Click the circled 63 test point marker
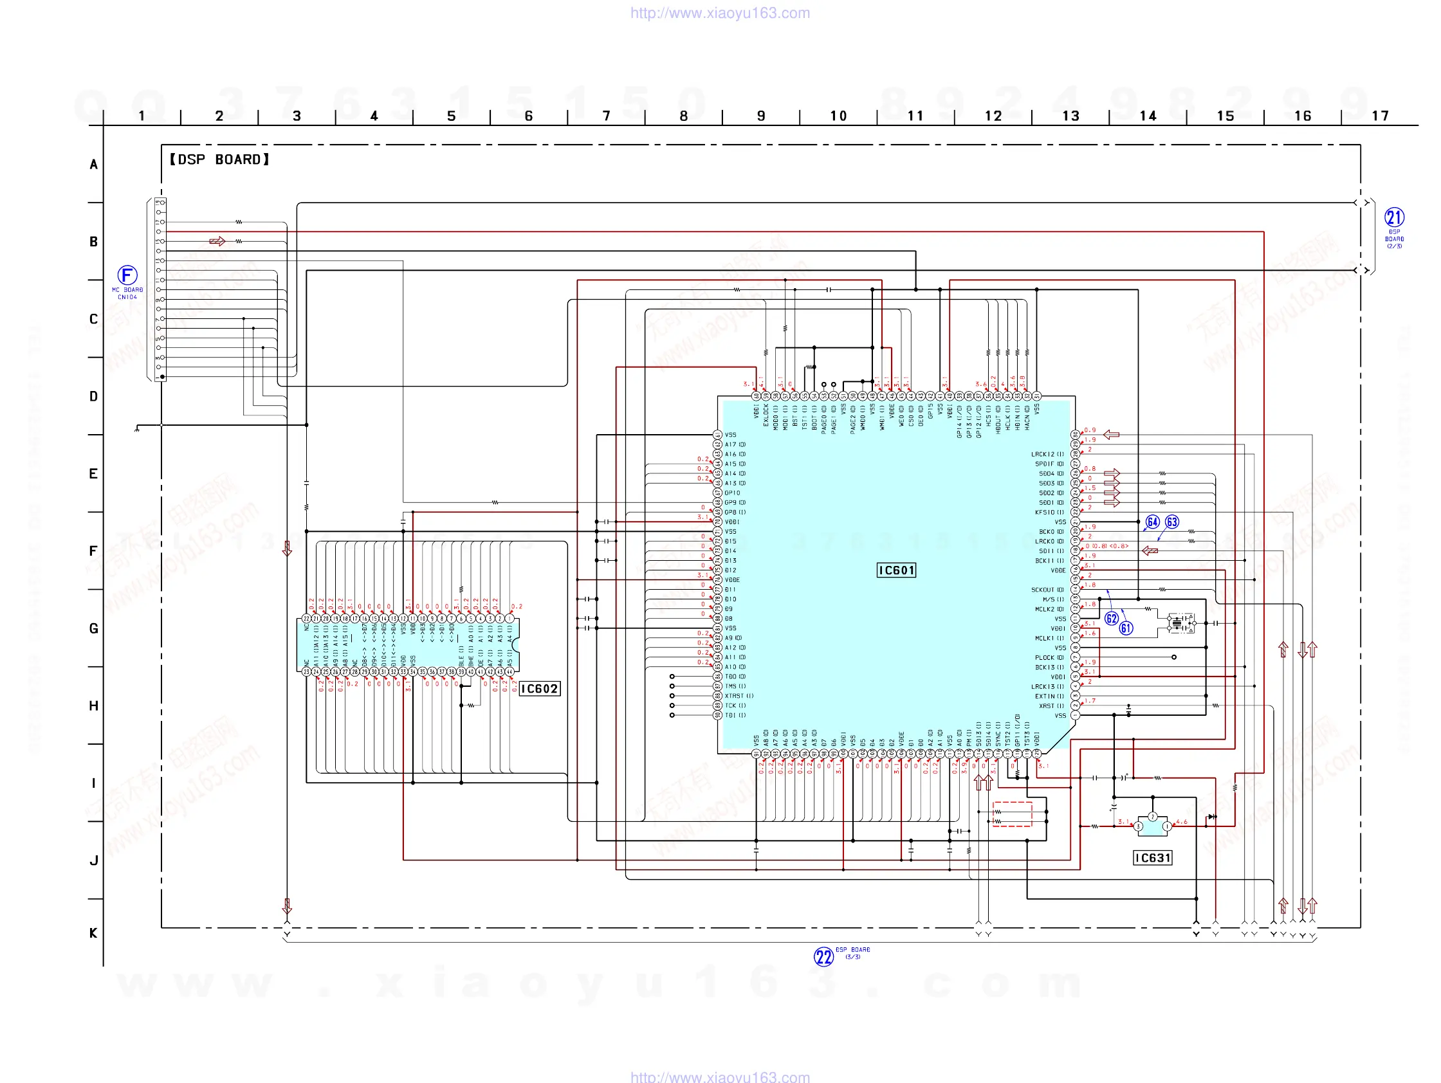The height and width of the screenshot is (1083, 1441). (x=1172, y=522)
